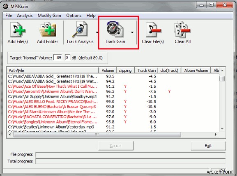Click the 'Target "Normal" Volume:' label
Image resolution: width=237 pixels, height=176 pixels.
[31, 58]
